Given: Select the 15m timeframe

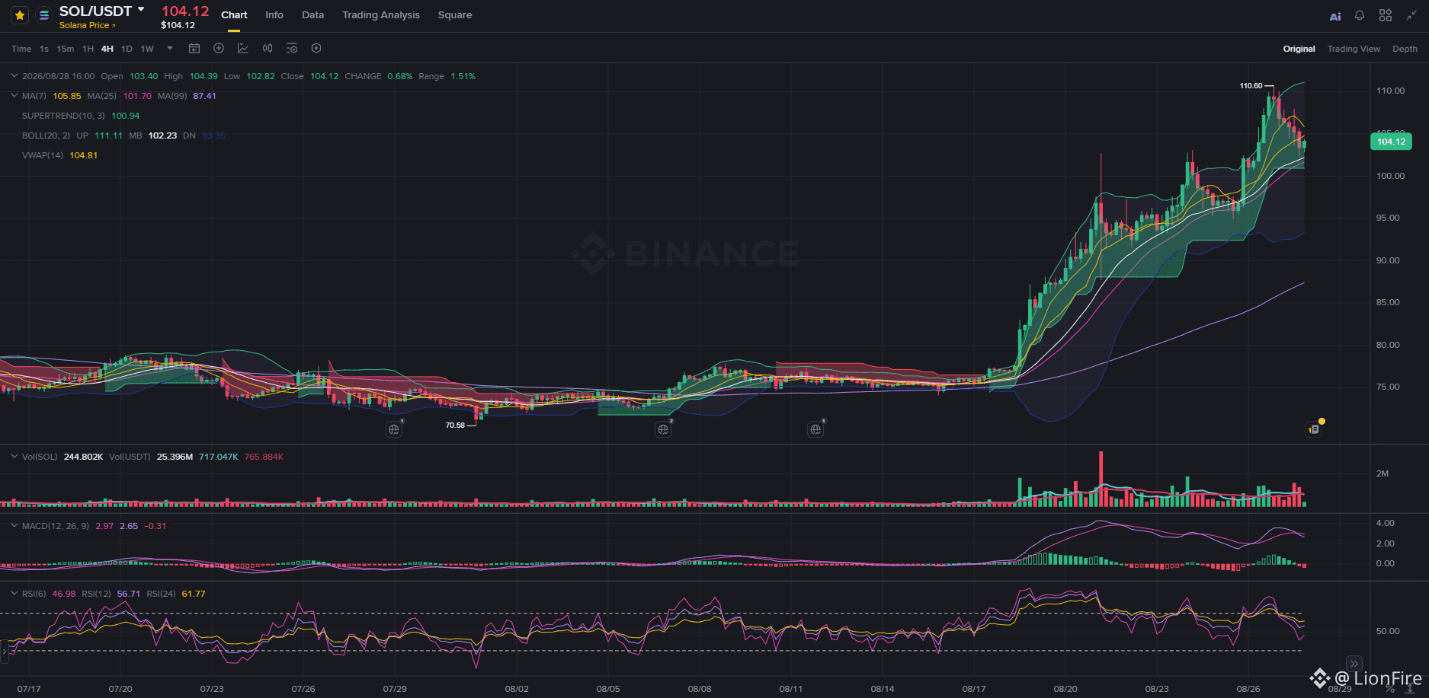Looking at the screenshot, I should coord(66,49).
